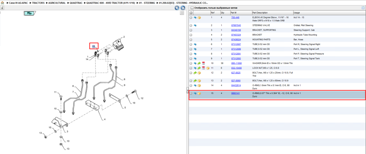This screenshot has width=366, height=154.
Task: Select callout 6 in the diagram
Action: [124, 79]
